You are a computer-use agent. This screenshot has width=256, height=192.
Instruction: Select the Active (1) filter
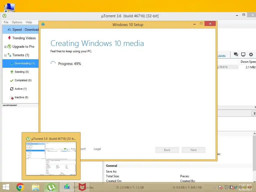20,89
